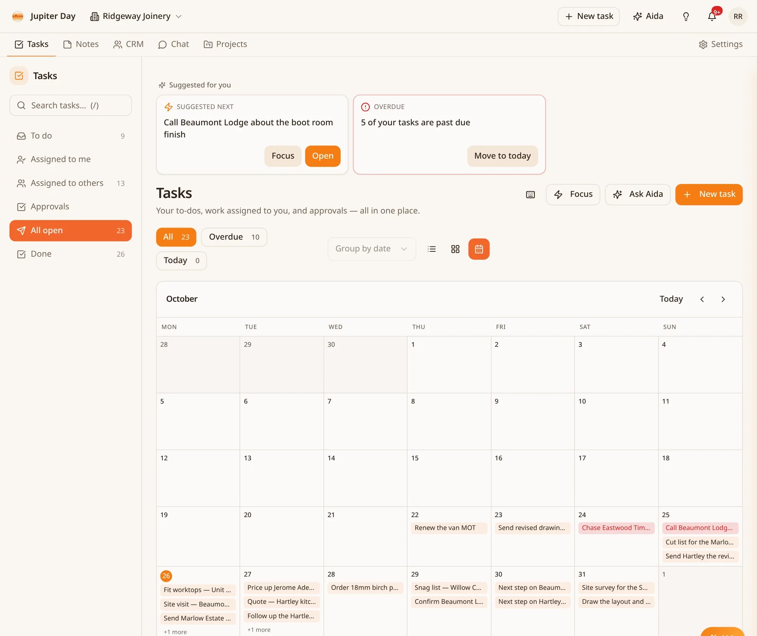Open the Notes tab
This screenshot has height=636, width=757.
point(81,44)
